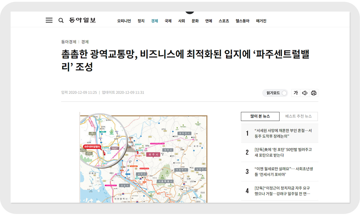
Task: Go to the 동아일보 home logo
Action: 82,20
